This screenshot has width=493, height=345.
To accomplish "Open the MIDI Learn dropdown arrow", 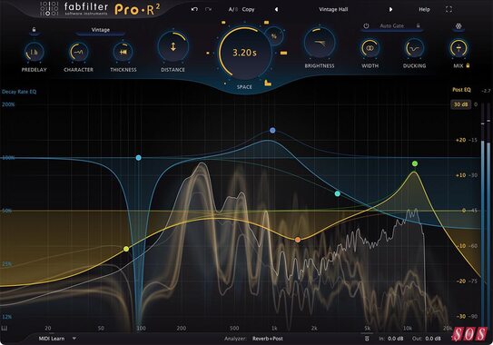I will click(x=74, y=339).
